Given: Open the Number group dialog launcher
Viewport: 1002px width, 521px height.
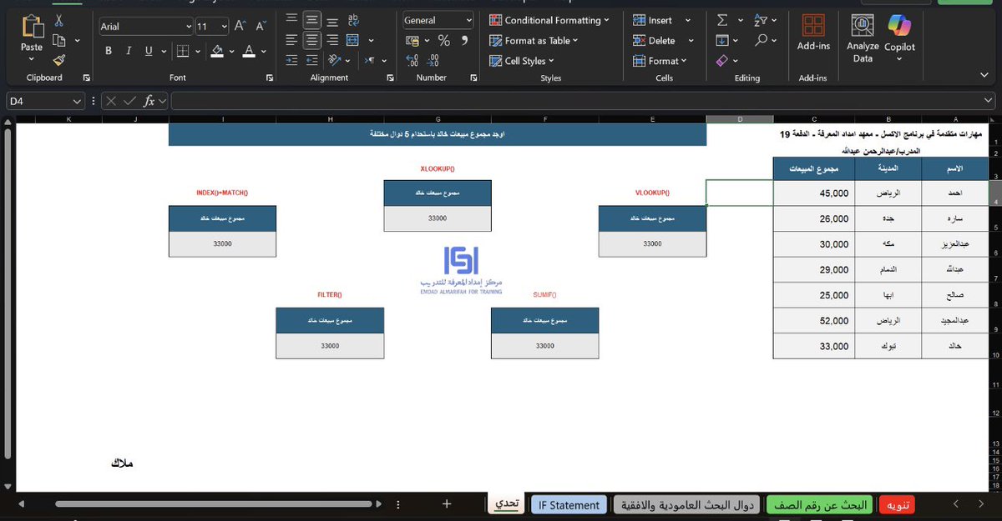Looking at the screenshot, I should click(473, 78).
